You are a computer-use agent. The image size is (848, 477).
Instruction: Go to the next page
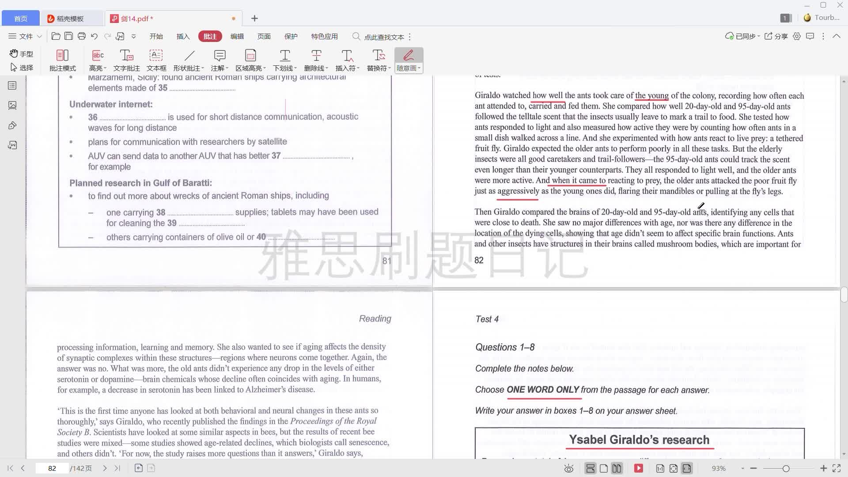tap(105, 468)
